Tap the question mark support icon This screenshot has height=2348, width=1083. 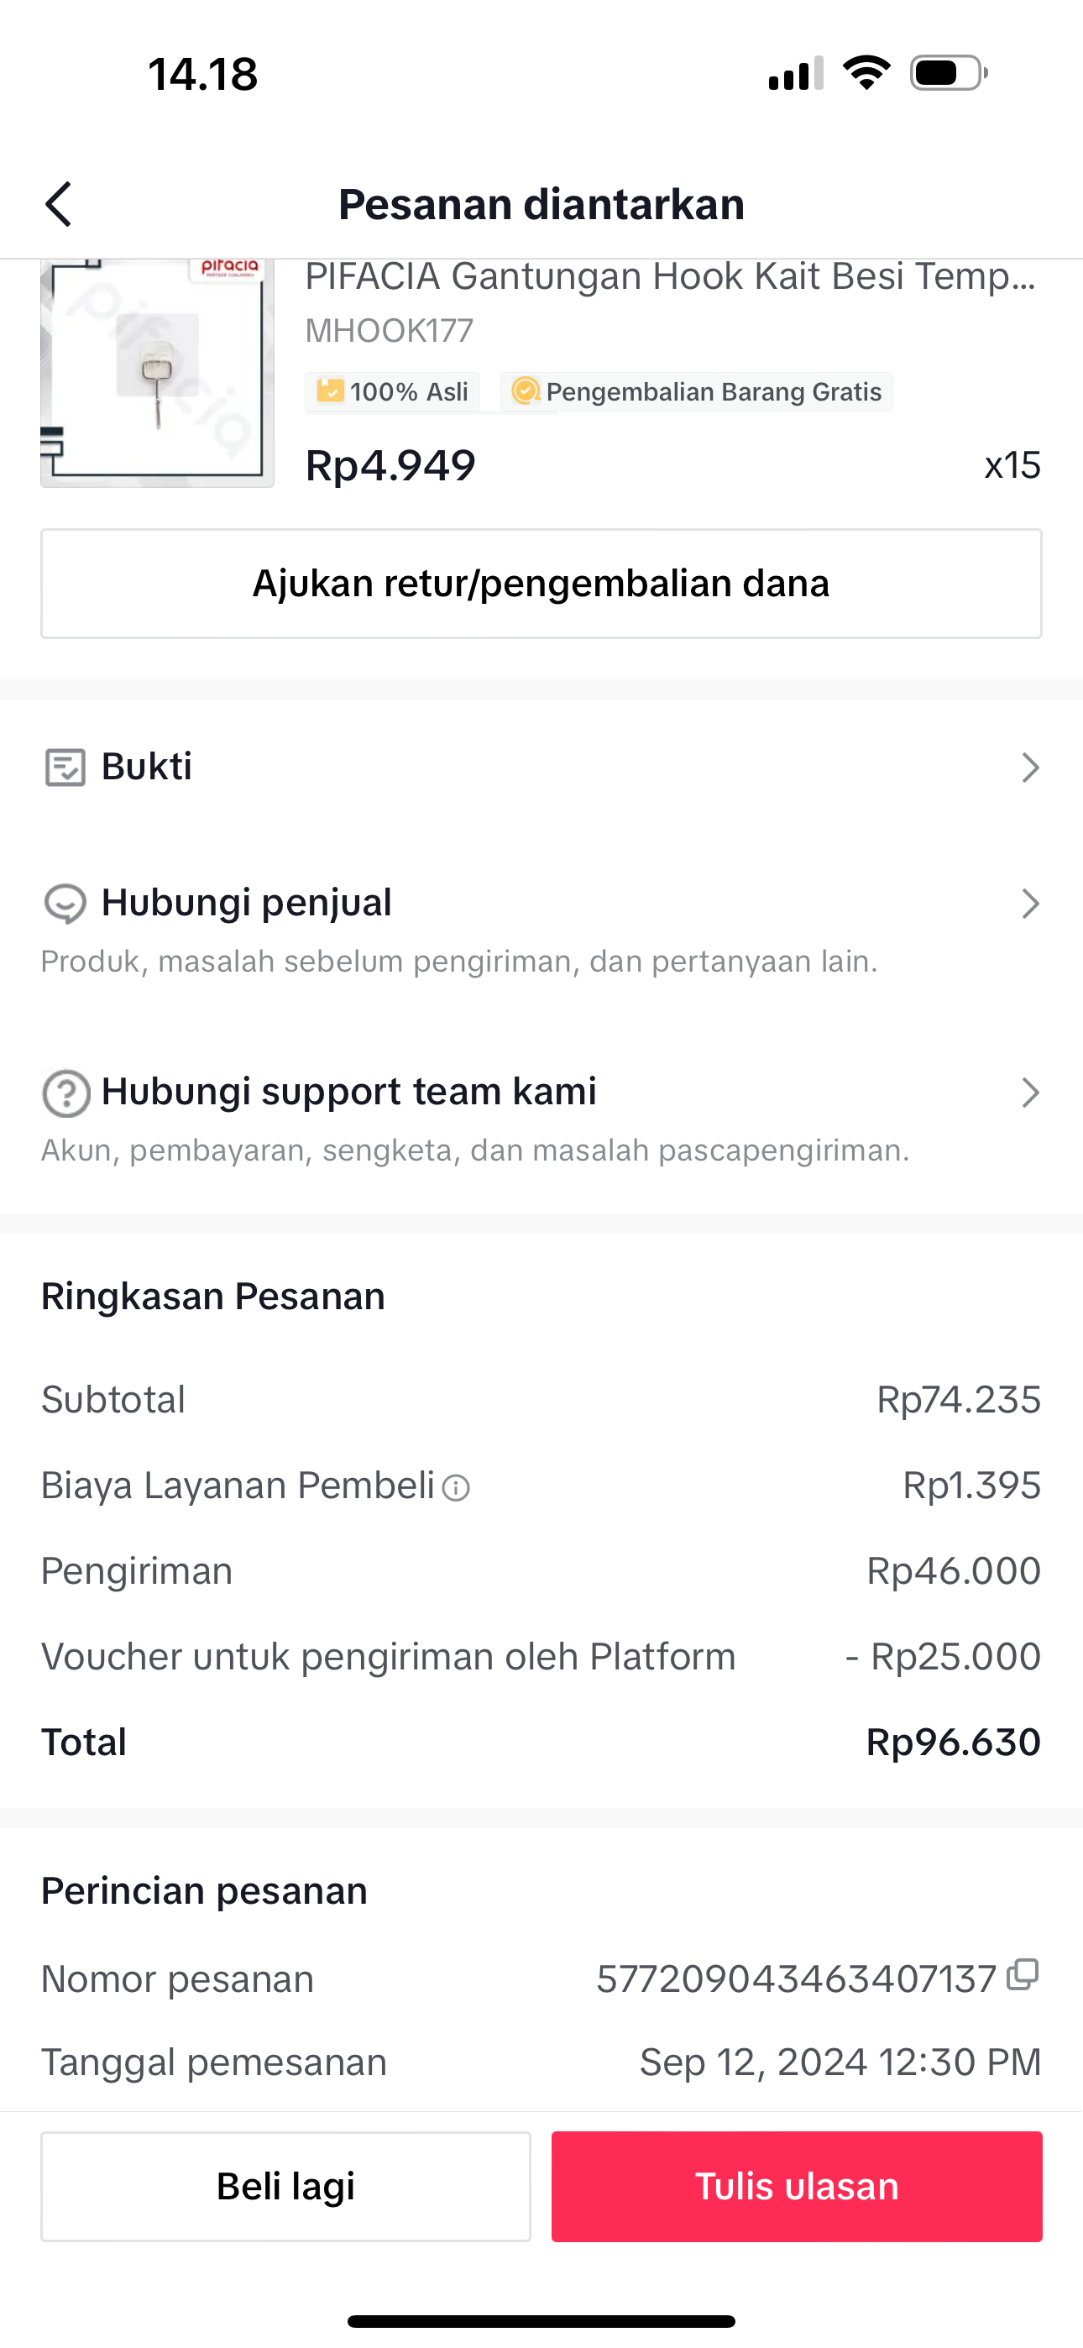[65, 1093]
